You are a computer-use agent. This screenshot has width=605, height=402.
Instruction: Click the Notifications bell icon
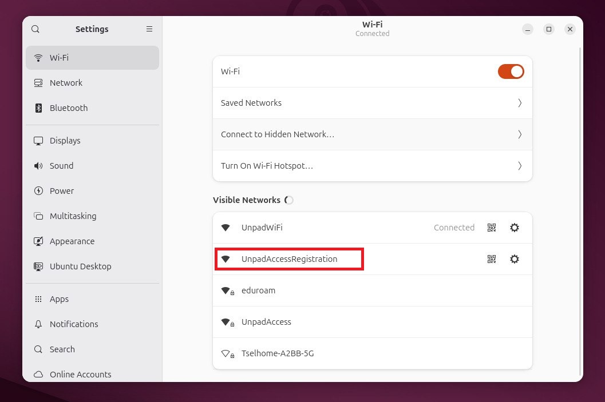point(38,324)
